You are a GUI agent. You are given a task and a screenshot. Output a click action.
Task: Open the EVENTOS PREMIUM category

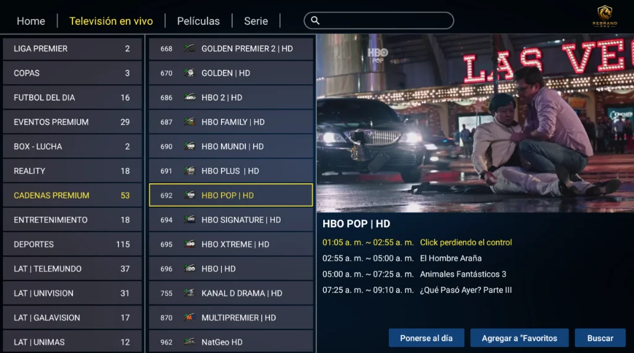pos(72,122)
